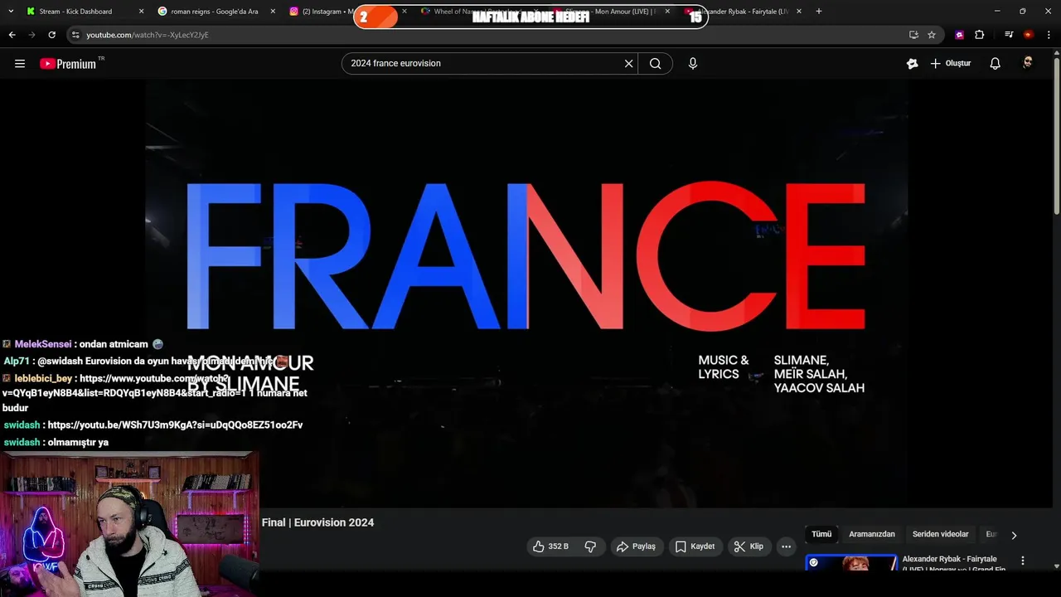
Task: Reload the current page
Action: [51, 35]
